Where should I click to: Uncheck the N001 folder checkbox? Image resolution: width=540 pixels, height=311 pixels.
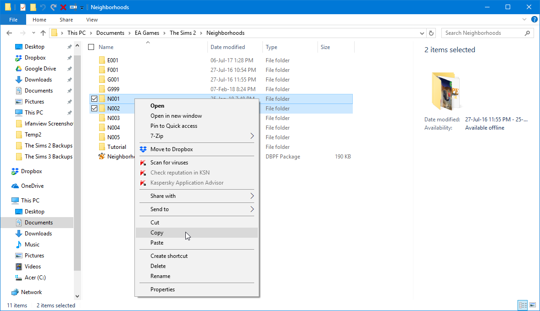pyautogui.click(x=95, y=99)
